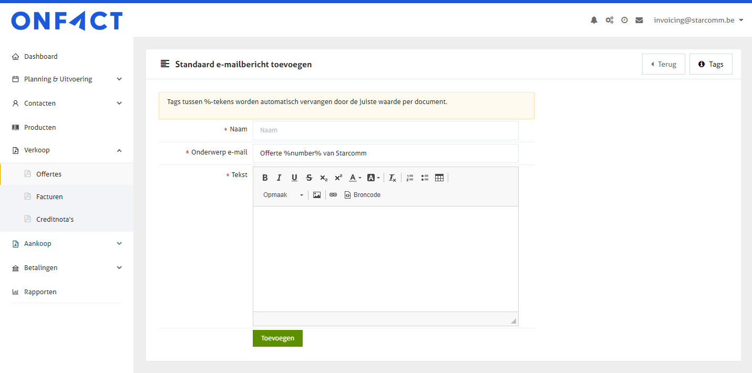Viewport: 752px width, 373px height.
Task: Apply strikethrough to the text
Action: point(309,178)
